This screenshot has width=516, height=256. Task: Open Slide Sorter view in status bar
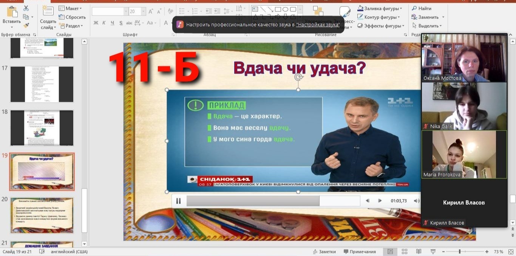coord(404,251)
